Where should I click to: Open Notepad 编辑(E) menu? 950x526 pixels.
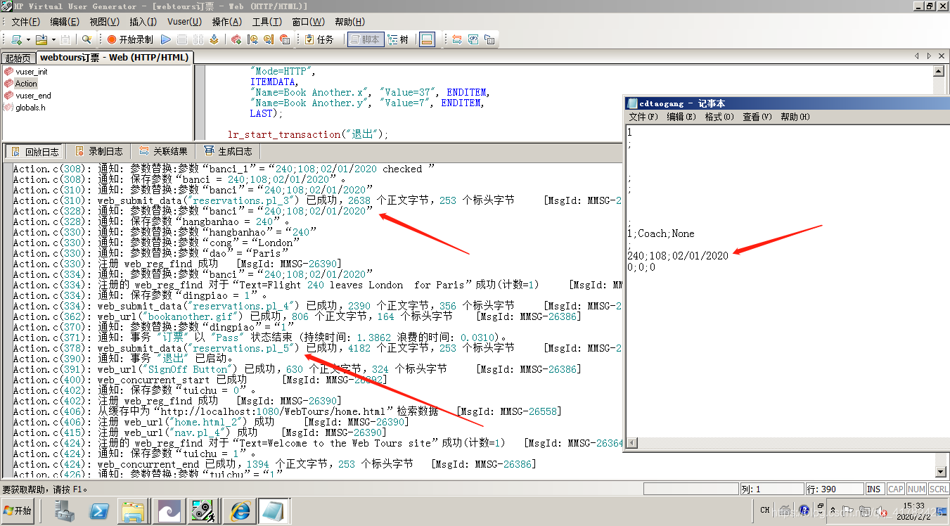pos(681,117)
